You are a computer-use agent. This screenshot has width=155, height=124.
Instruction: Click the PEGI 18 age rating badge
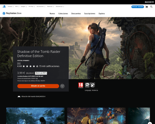(81, 85)
